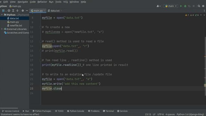Viewport: 206px width, 116px height.
Task: Start debugging with the bug icon
Action: click(x=185, y=6)
